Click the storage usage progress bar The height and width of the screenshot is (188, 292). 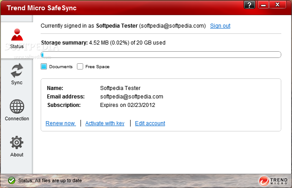(x=161, y=54)
